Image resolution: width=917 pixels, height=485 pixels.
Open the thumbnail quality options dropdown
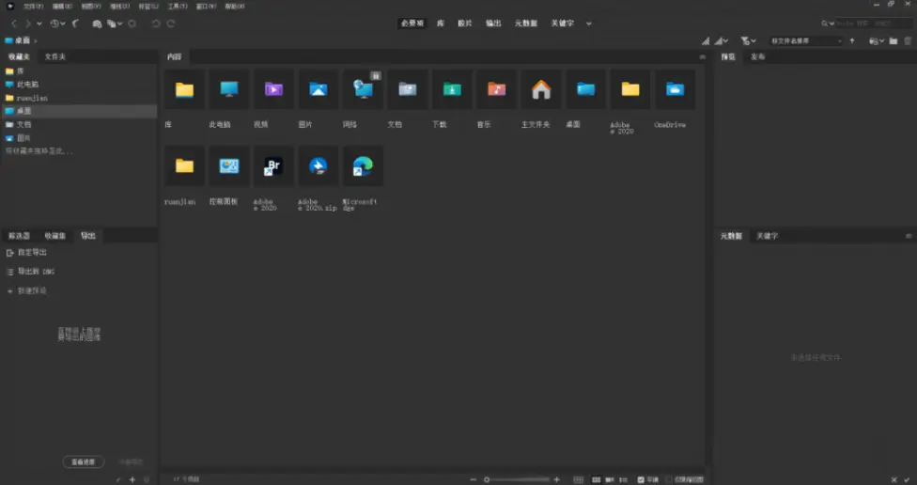coord(722,41)
